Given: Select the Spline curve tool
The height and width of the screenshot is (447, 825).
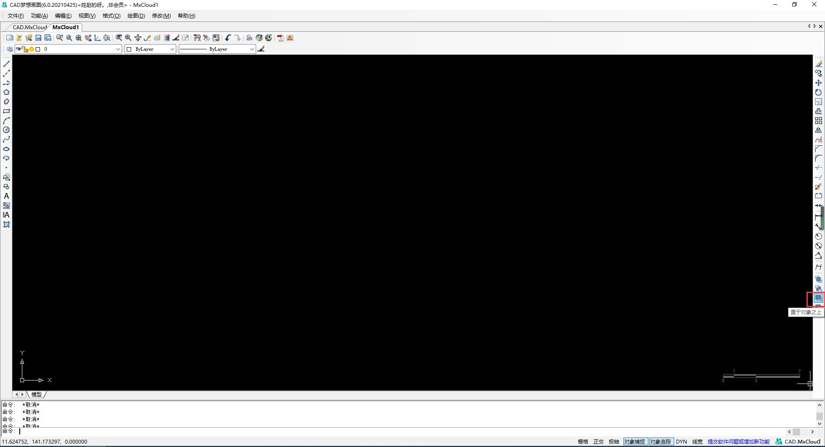Looking at the screenshot, I should [6, 139].
